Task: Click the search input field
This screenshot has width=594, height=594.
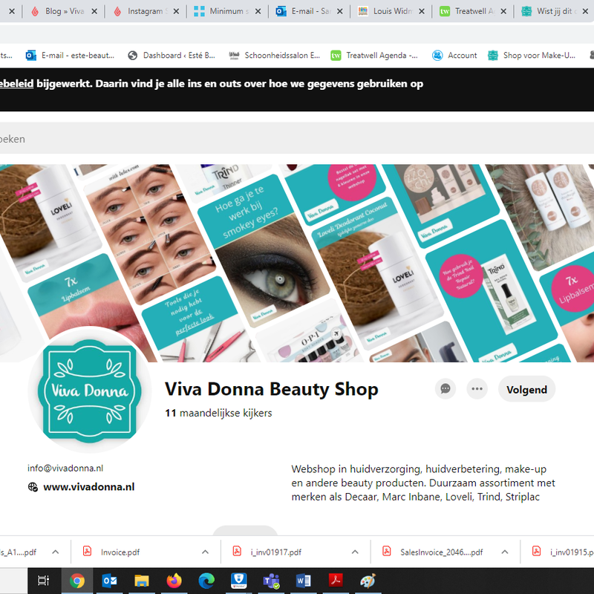Action: 297,139
